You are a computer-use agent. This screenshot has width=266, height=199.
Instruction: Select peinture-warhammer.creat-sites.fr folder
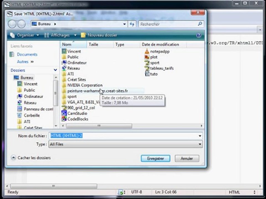(97, 91)
